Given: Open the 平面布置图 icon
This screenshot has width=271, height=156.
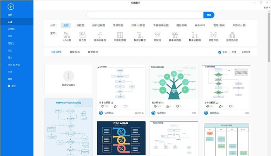Looking at the screenshot, I should click(120, 35).
